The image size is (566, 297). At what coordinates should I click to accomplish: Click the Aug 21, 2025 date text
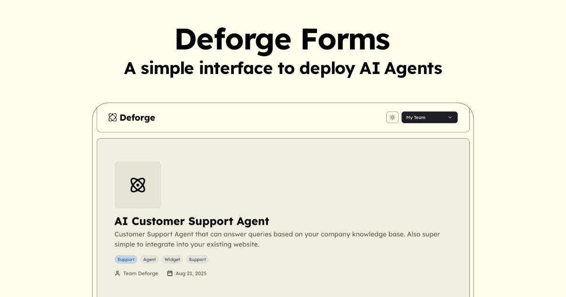pos(191,273)
